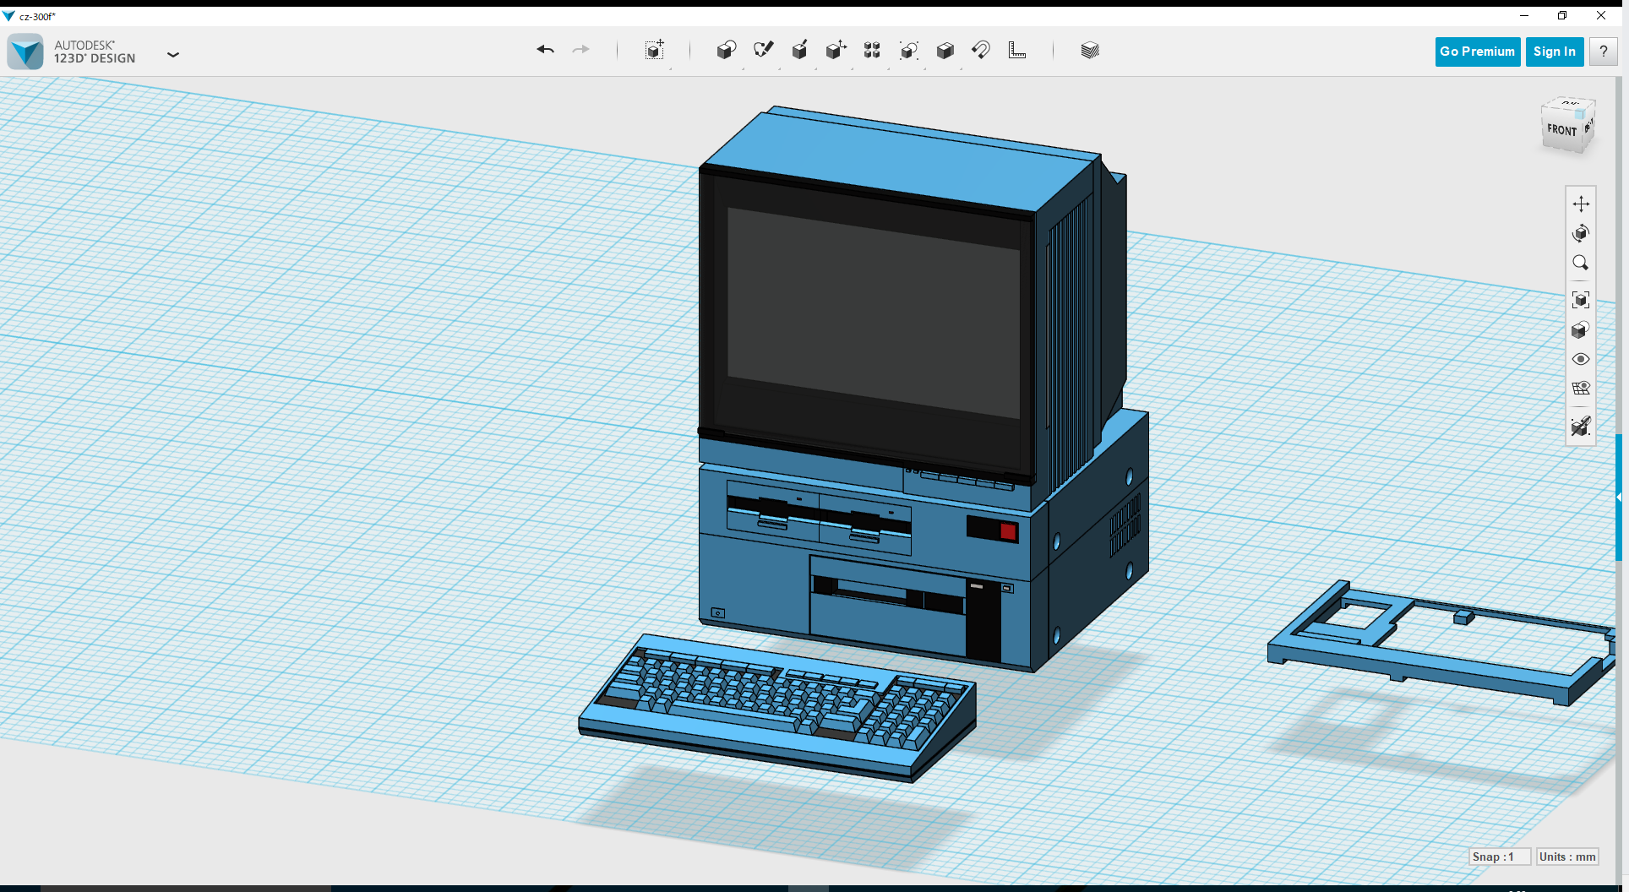Open the Primitives tool
This screenshot has height=892, width=1629.
point(727,50)
